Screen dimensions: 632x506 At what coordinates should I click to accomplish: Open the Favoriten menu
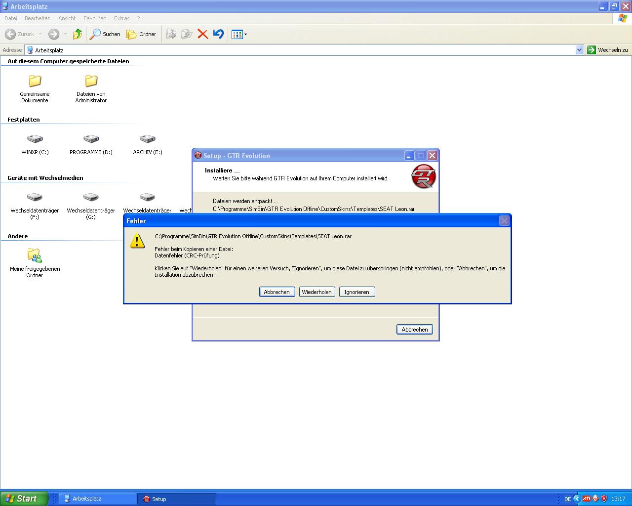point(95,18)
